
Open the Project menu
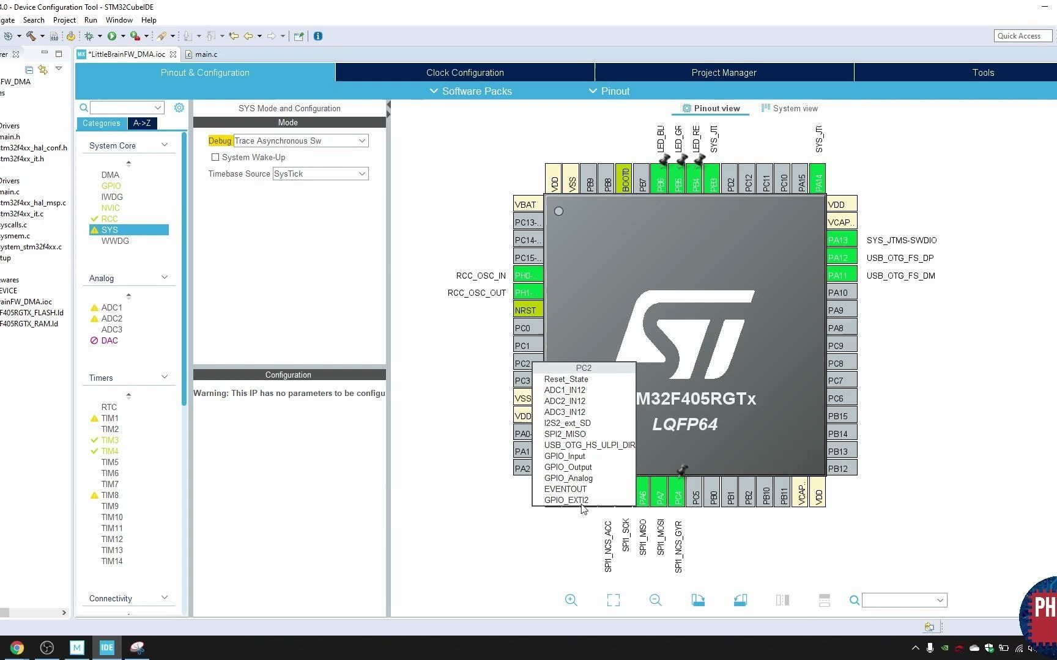point(64,20)
